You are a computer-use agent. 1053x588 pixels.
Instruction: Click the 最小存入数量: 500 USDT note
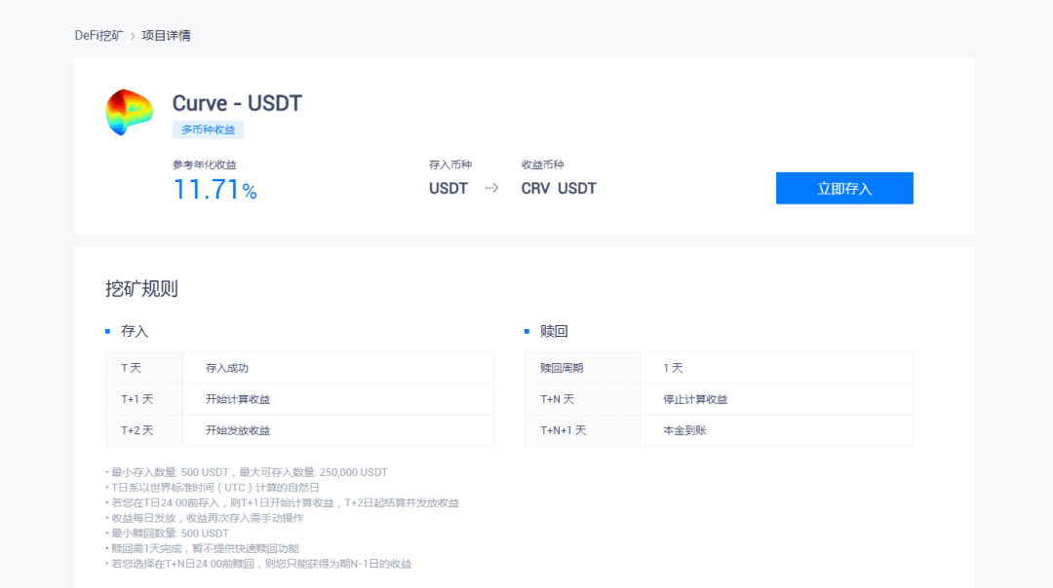pyautogui.click(x=247, y=472)
